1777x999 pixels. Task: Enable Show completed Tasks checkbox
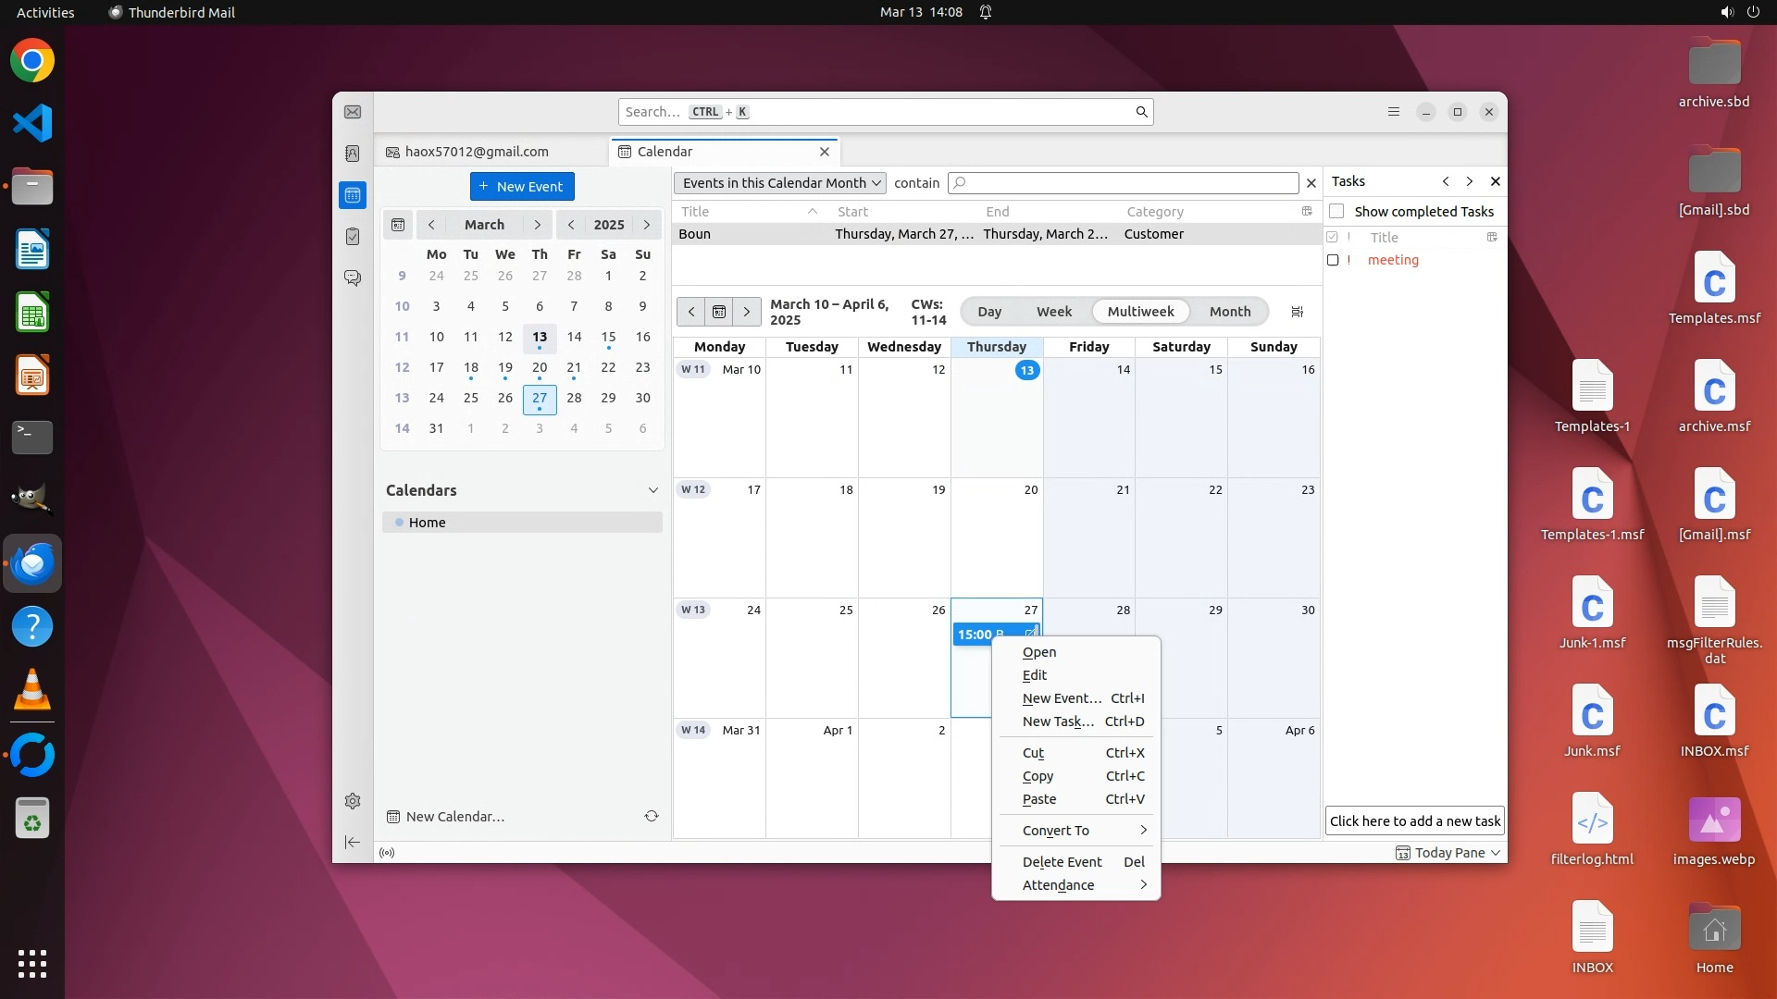pos(1336,212)
